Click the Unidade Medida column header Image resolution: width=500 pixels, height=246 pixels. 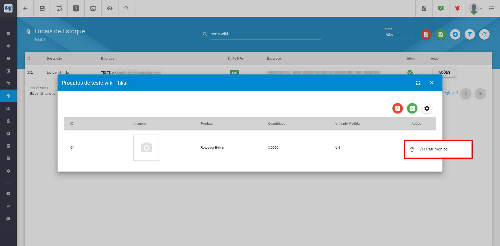tap(347, 124)
